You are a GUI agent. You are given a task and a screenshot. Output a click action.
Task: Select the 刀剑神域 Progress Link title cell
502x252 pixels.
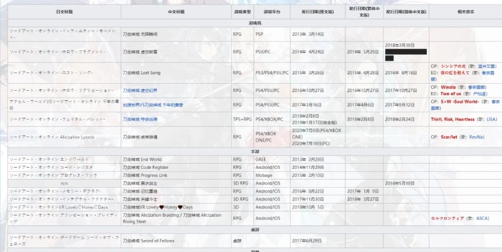[176, 175]
